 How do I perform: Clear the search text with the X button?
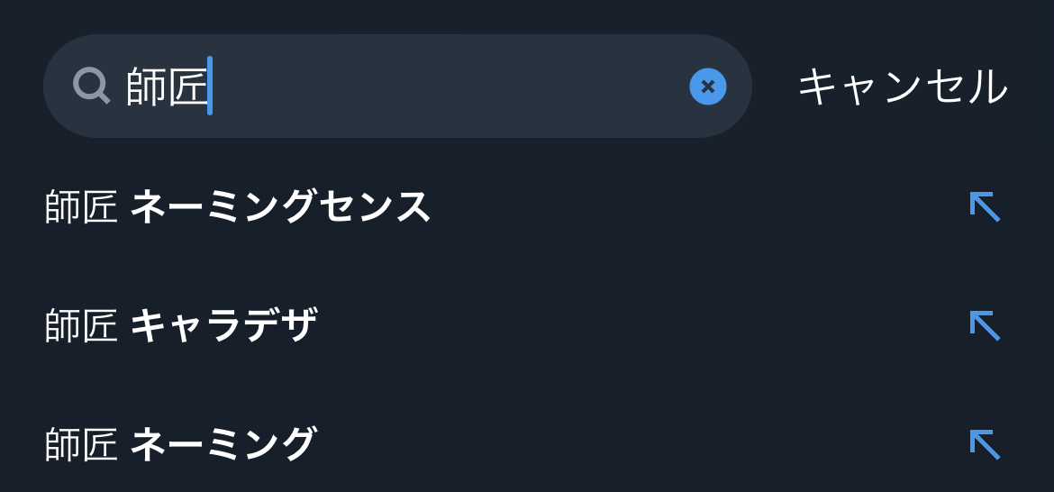(708, 87)
